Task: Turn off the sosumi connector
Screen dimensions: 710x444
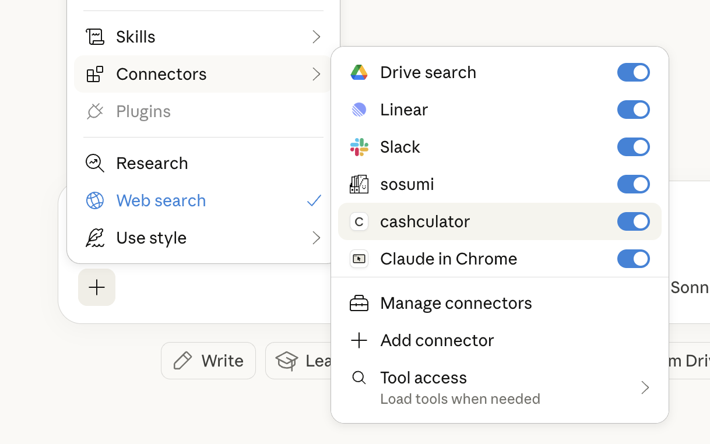Action: coord(634,184)
